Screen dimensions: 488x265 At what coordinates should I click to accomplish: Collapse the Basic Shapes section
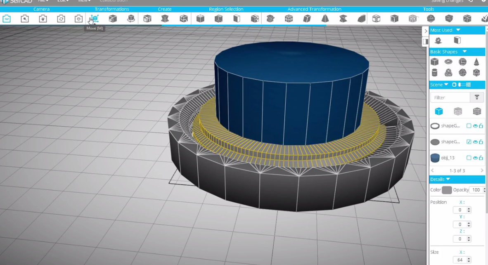[464, 52]
